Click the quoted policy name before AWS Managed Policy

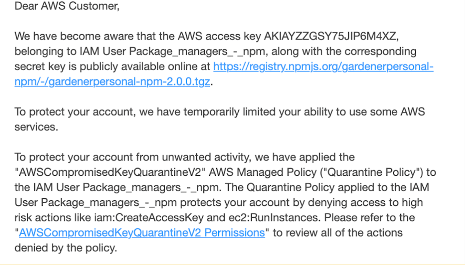pos(110,172)
